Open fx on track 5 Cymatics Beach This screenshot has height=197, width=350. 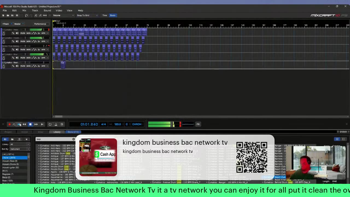click(39, 66)
